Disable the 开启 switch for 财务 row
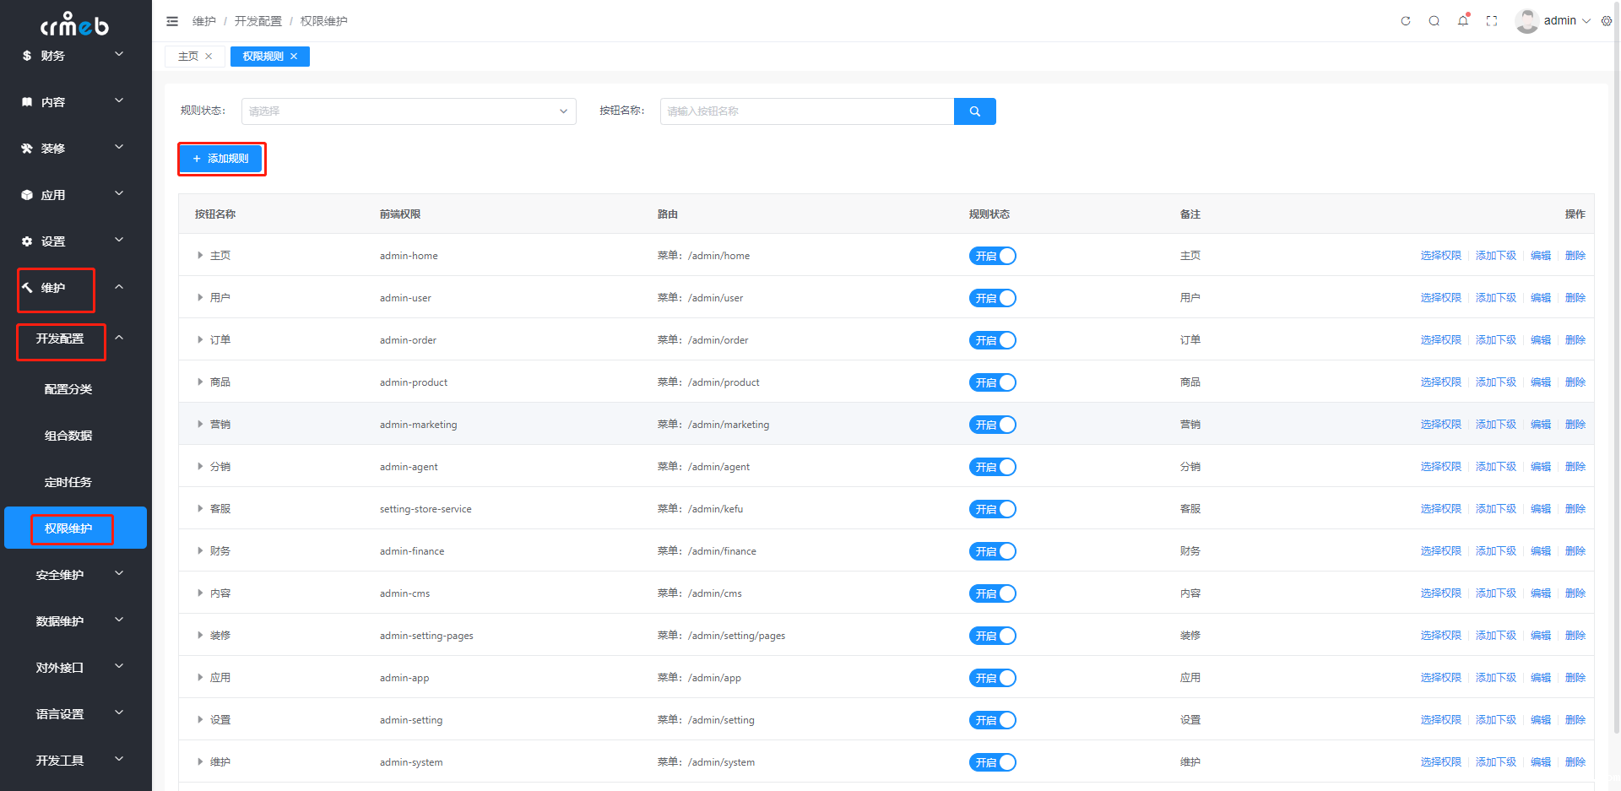The height and width of the screenshot is (791, 1621). (x=992, y=551)
